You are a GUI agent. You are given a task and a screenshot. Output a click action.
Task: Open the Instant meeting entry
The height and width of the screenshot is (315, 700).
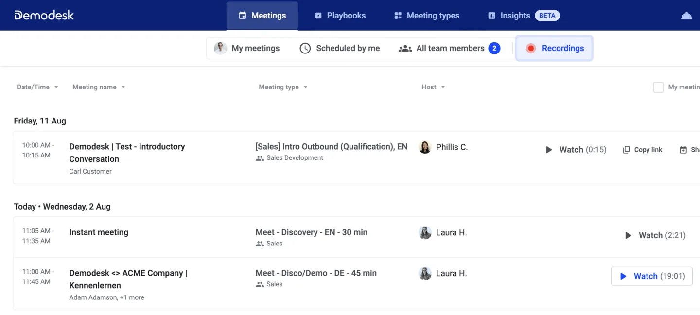[x=99, y=232]
